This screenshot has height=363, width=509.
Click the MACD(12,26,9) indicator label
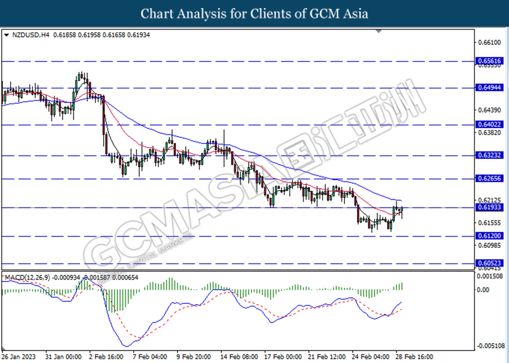(27, 277)
